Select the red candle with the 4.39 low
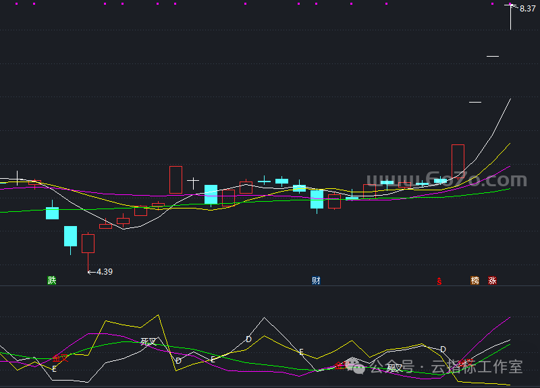 pos(88,243)
